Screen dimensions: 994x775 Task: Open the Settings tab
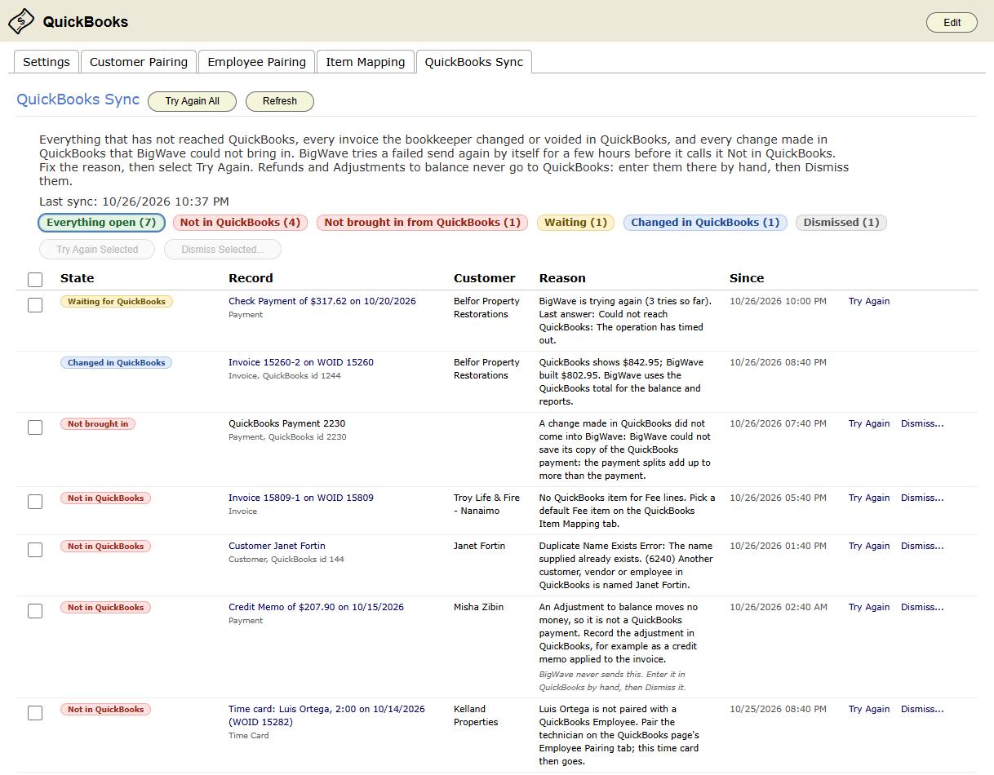(x=47, y=62)
